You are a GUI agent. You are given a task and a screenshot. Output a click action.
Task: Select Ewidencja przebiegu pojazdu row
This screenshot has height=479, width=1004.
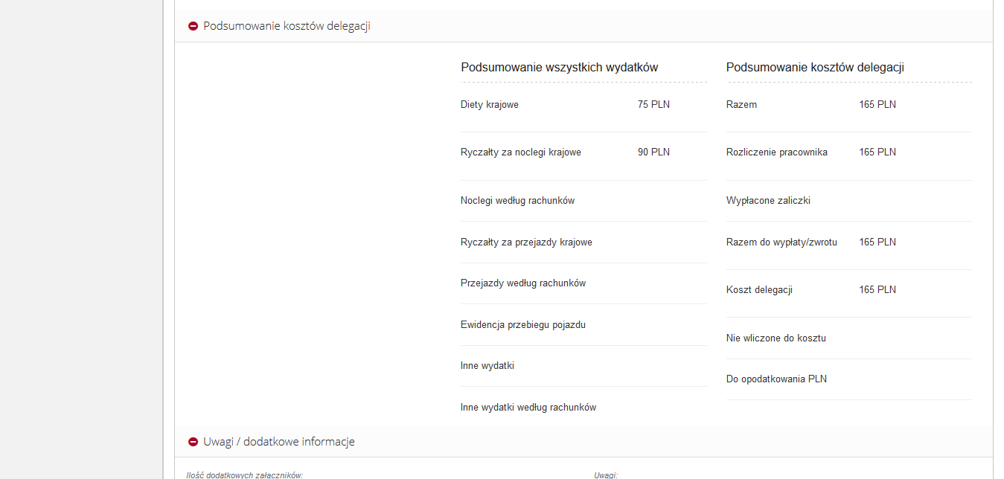(x=523, y=325)
